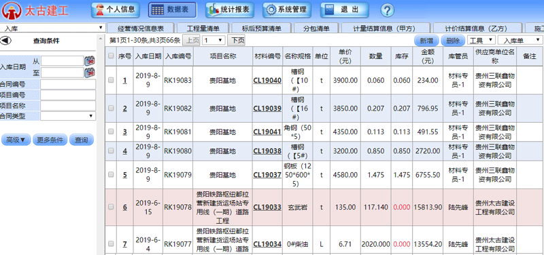This screenshot has width=544, height=255.
Task: Open the page number dropdown
Action: click(214, 41)
